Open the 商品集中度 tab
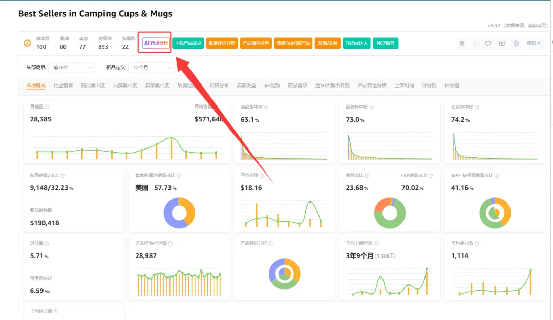This screenshot has width=553, height=320. coord(93,86)
